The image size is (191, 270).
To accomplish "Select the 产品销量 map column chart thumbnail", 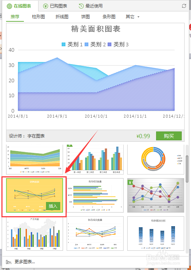I will pos(35,234).
